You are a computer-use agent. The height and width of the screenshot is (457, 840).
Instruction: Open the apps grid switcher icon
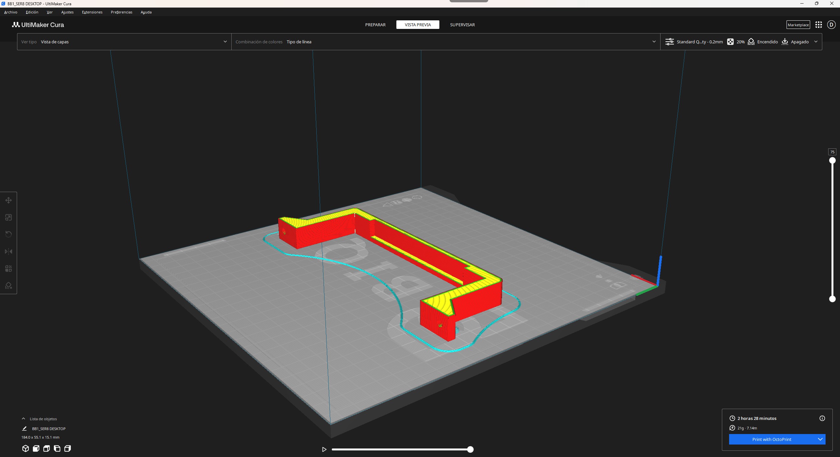(819, 25)
